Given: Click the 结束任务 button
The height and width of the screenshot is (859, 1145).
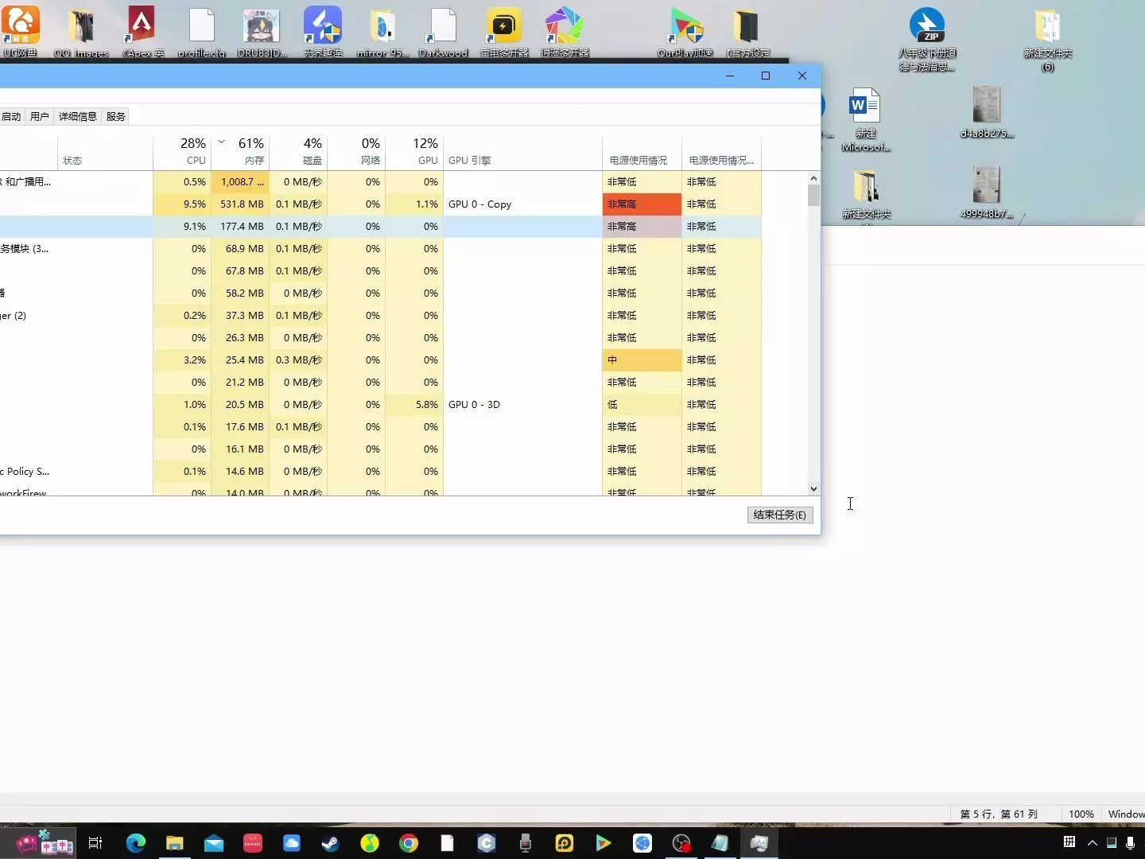Looking at the screenshot, I should coord(780,515).
